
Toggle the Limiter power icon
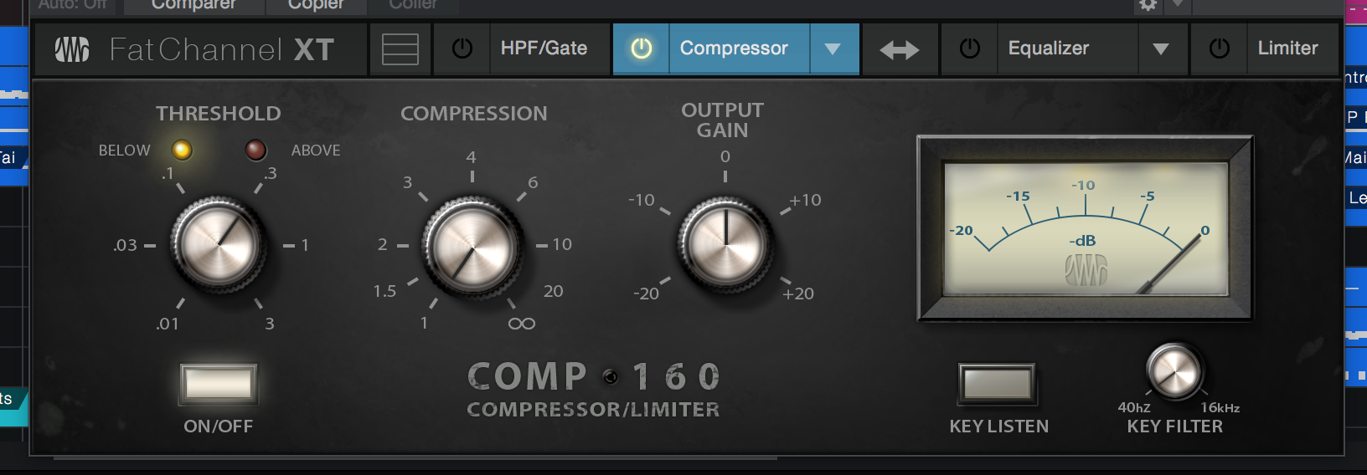(1219, 49)
